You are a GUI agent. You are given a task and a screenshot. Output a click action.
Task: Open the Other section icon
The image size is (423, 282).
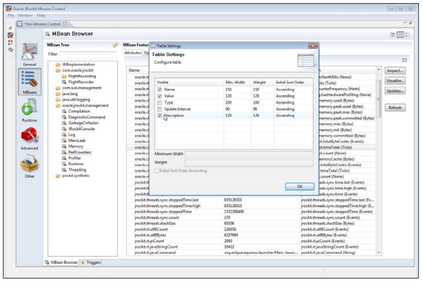point(30,163)
